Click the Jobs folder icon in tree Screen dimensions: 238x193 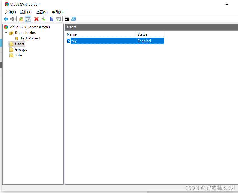[11, 55]
